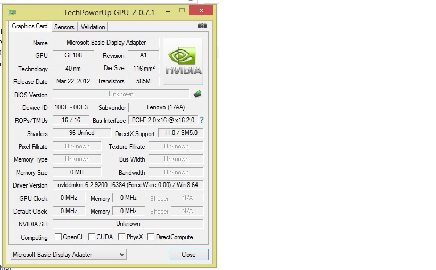Open the bus interface help question mark

click(202, 120)
